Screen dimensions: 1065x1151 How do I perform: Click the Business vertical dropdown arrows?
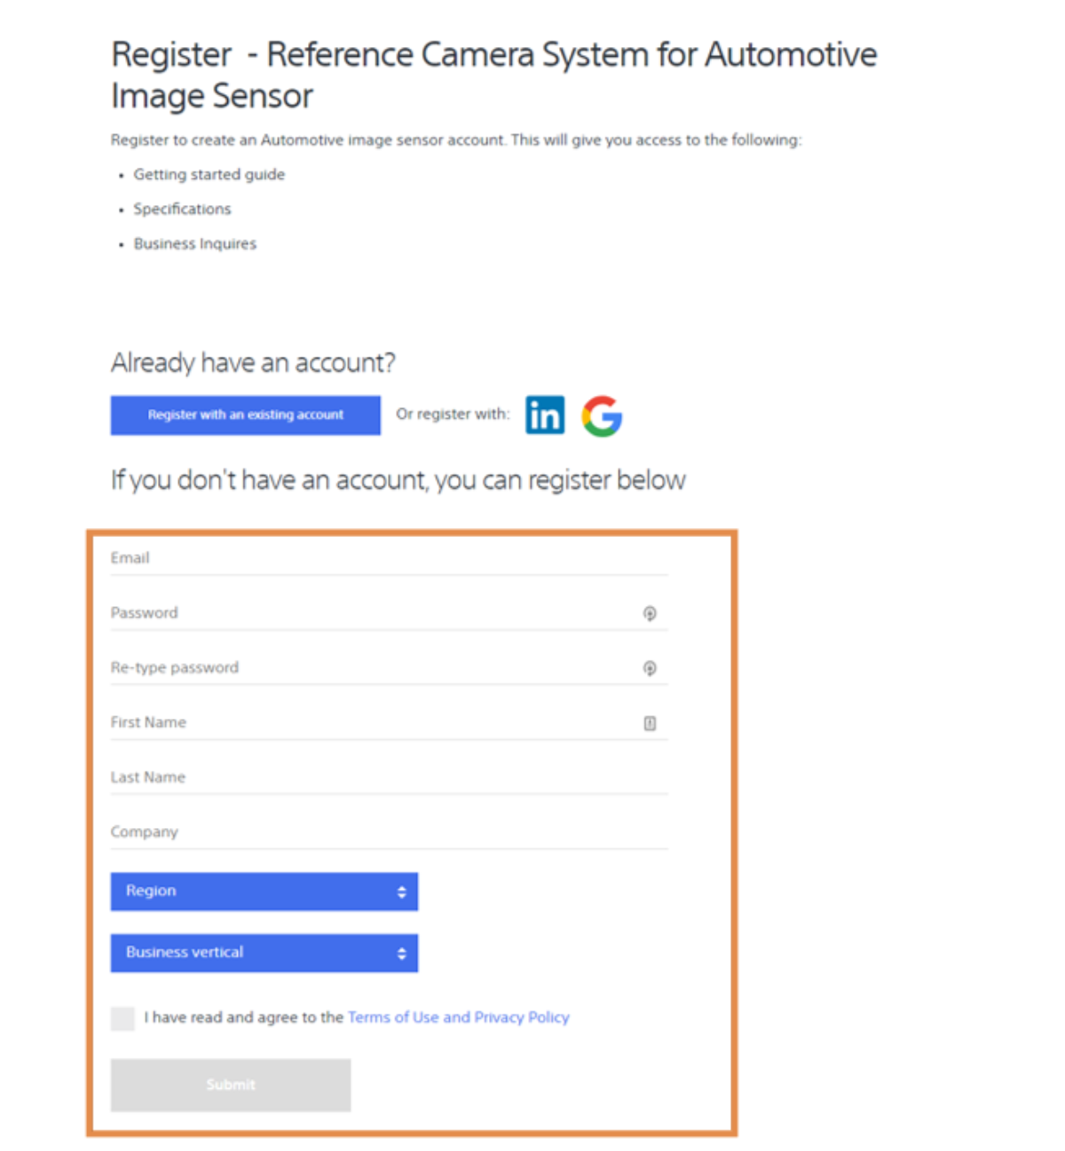(401, 954)
